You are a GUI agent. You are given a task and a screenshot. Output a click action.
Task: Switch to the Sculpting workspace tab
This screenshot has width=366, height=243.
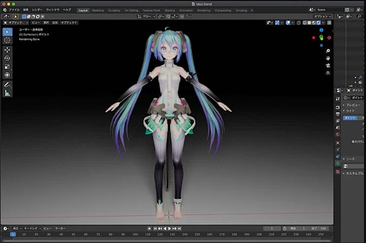coord(114,11)
